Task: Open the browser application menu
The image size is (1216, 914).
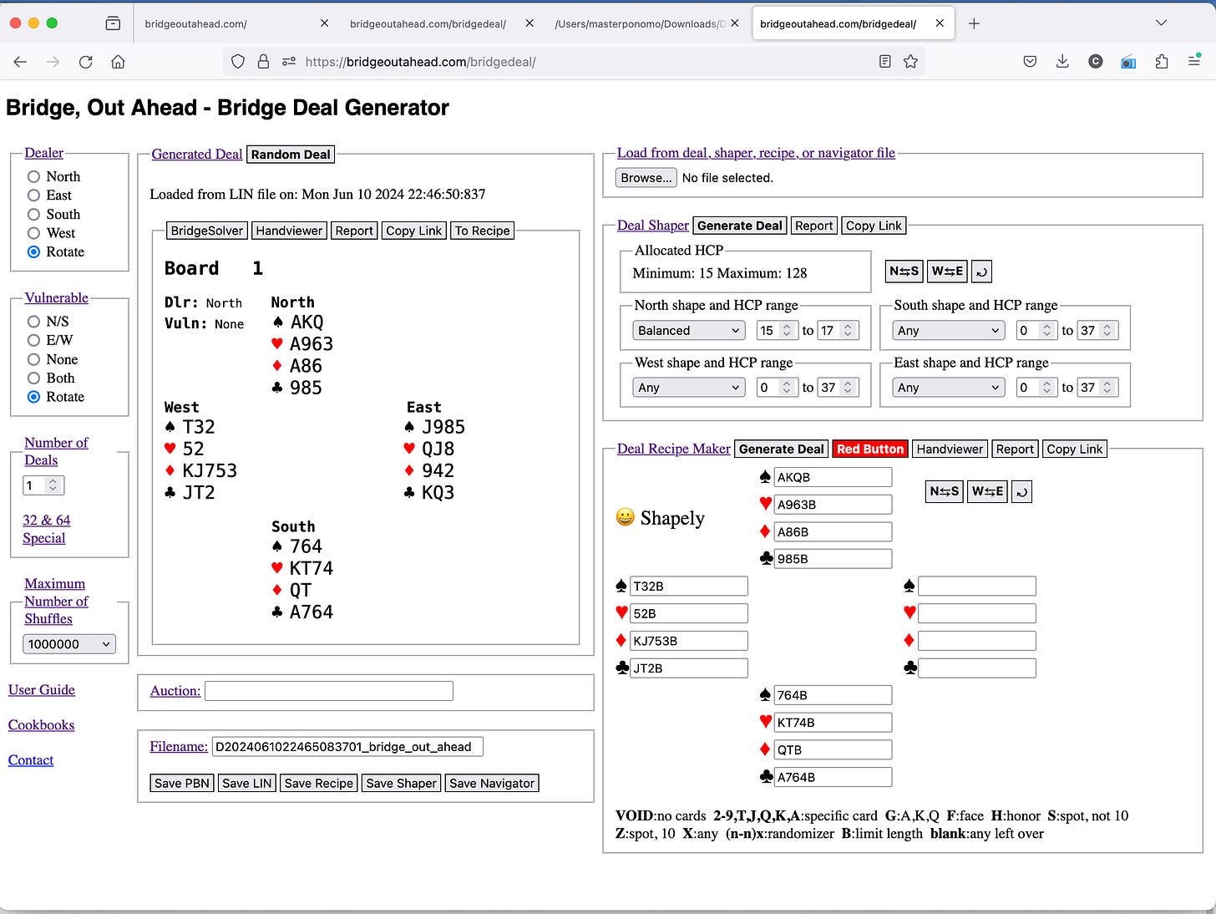Action: 1194,61
